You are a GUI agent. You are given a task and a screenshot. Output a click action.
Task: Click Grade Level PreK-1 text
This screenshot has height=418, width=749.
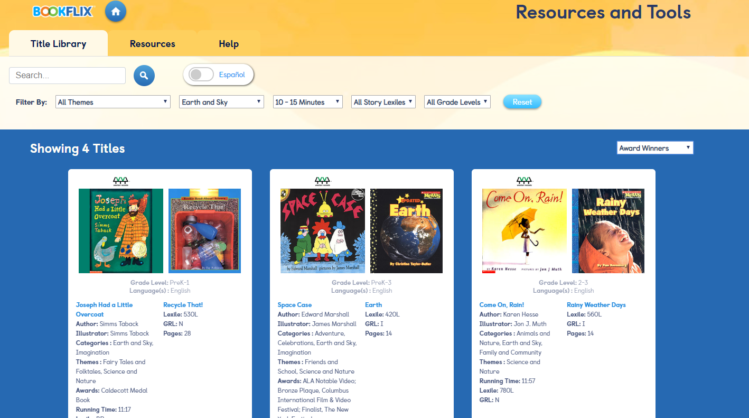coord(160,283)
